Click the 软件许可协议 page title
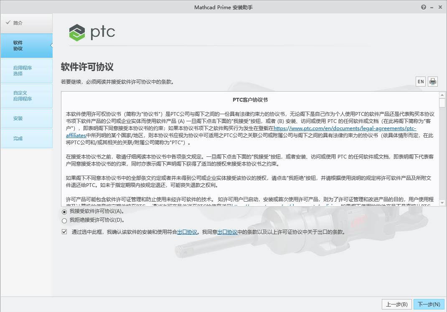 pos(87,67)
